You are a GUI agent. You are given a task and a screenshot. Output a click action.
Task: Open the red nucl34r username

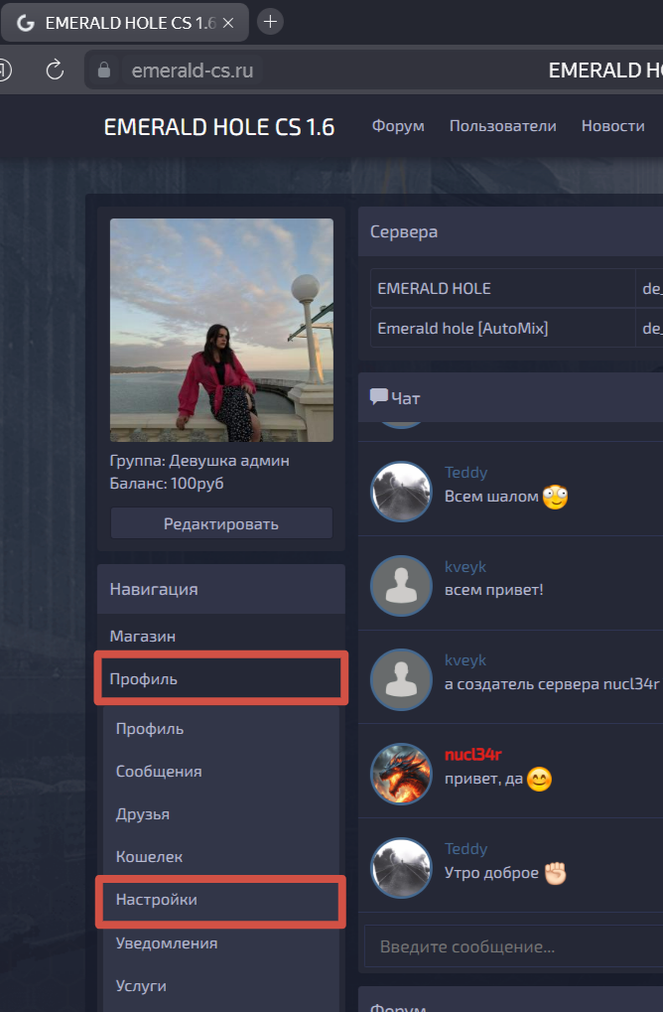(x=472, y=755)
